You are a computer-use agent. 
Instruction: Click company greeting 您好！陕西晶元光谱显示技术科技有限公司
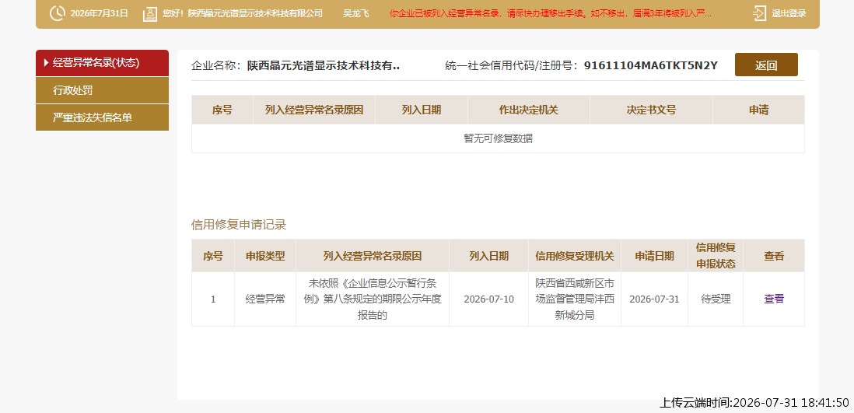point(243,13)
